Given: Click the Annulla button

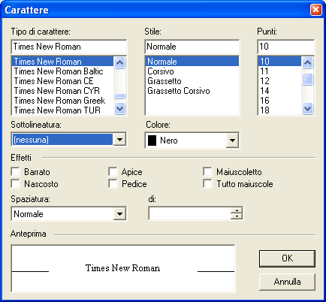Looking at the screenshot, I should click(x=287, y=282).
